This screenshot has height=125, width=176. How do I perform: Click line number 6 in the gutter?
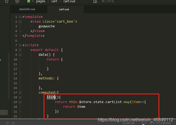(x=16, y=41)
